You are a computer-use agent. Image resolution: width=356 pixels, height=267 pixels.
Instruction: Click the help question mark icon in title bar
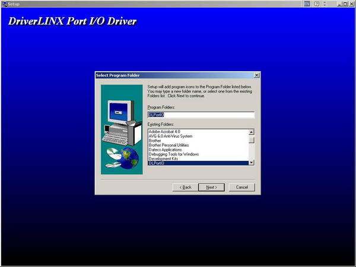tap(317, 4)
